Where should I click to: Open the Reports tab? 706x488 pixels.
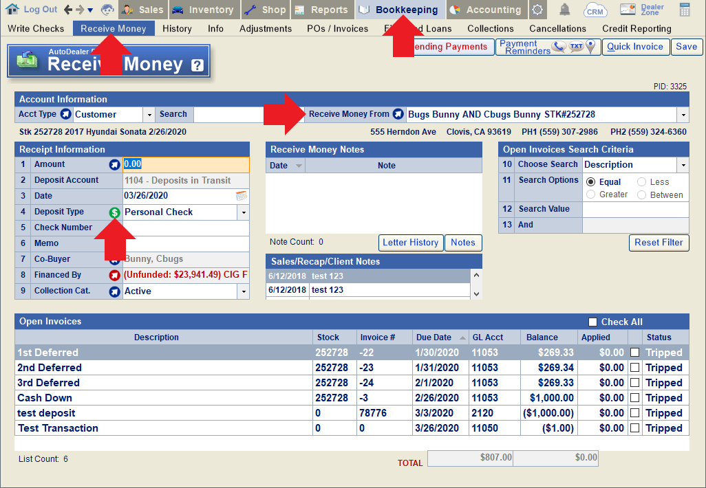click(323, 10)
